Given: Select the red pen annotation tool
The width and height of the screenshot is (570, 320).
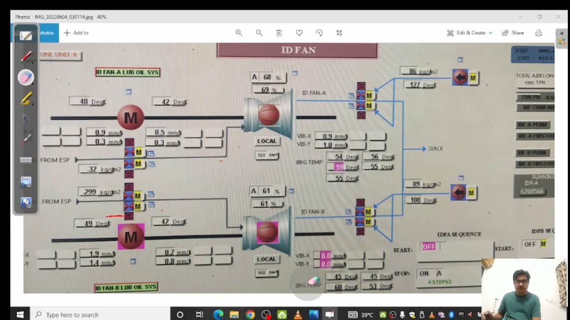Looking at the screenshot, I should tap(26, 56).
